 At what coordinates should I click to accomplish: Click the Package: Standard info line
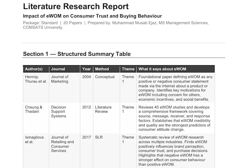[x=116, y=25]
